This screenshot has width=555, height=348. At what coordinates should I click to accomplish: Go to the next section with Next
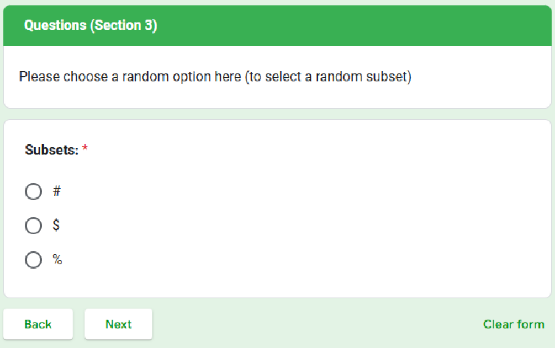click(x=118, y=324)
